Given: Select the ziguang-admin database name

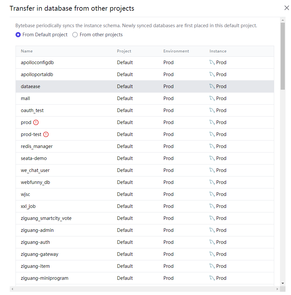Looking at the screenshot, I should [37, 230].
